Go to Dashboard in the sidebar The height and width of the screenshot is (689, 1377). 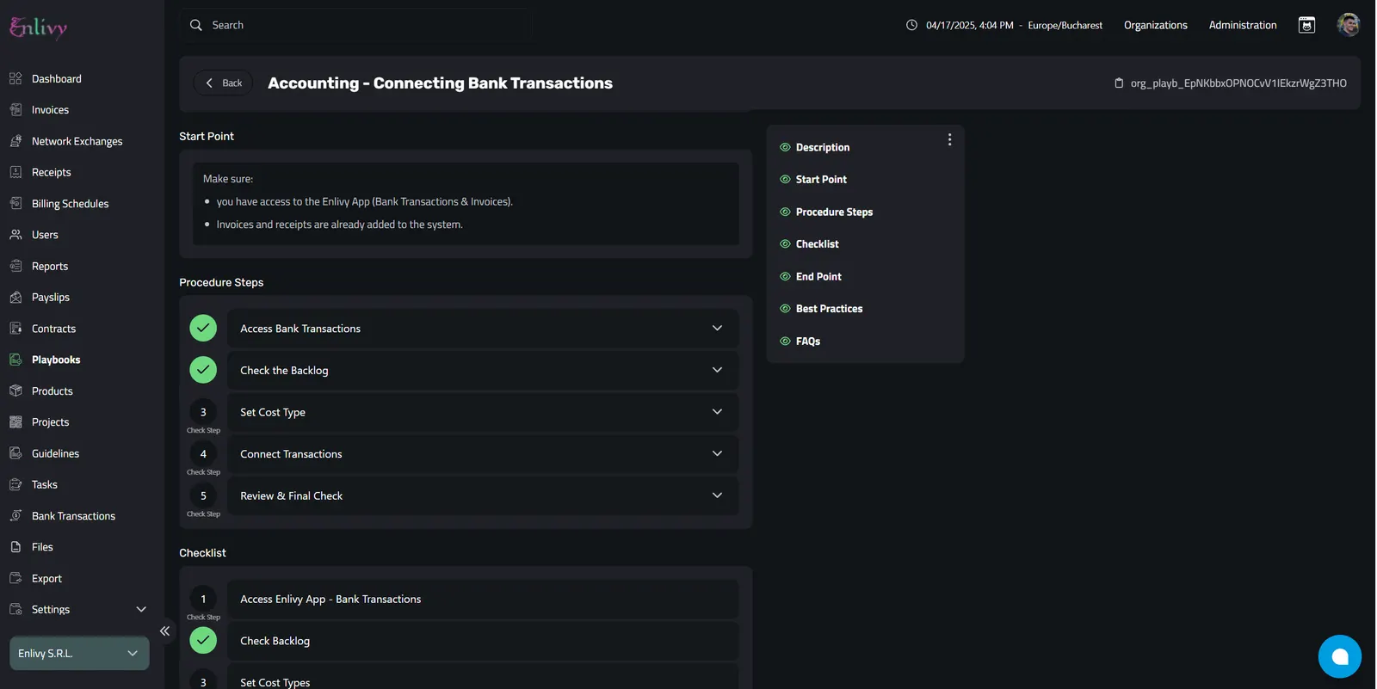pyautogui.click(x=57, y=78)
